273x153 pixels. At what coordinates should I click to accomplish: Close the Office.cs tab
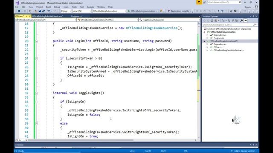(x=29, y=16)
